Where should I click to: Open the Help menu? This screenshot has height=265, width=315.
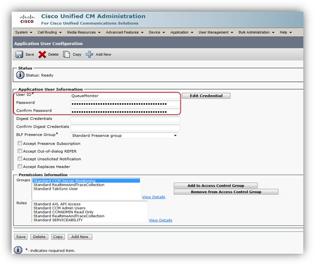click(286, 32)
